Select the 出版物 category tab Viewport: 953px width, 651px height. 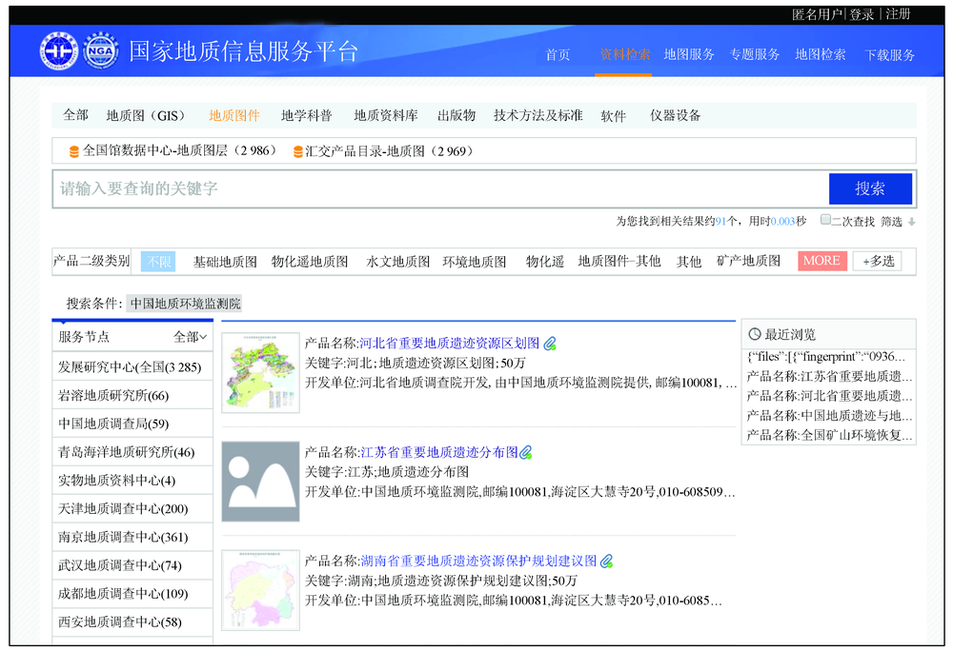pos(456,115)
